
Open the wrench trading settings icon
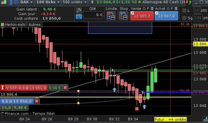click(79, 10)
